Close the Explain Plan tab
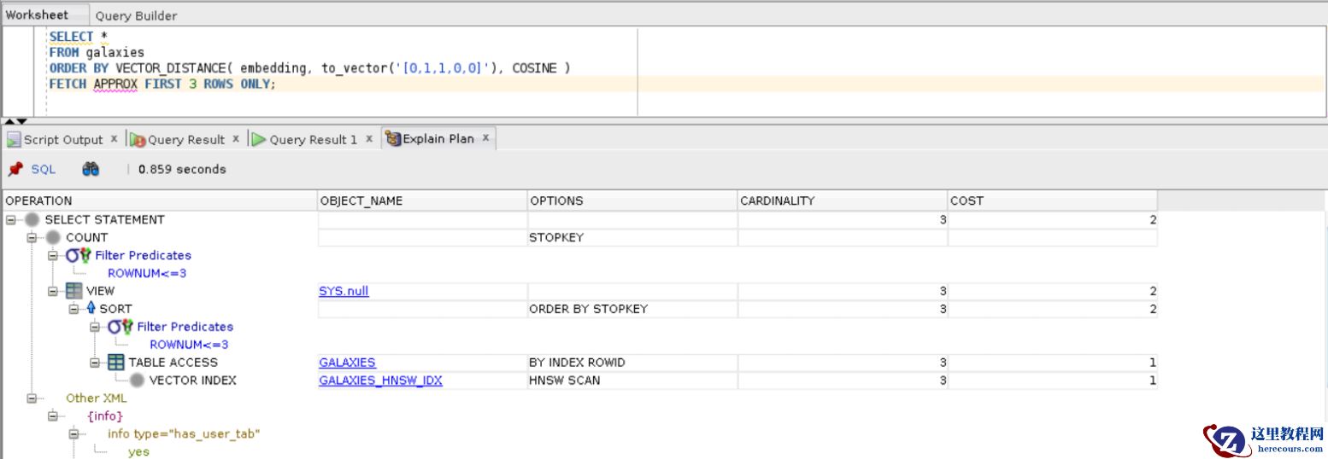Image resolution: width=1328 pixels, height=459 pixels. pos(485,138)
